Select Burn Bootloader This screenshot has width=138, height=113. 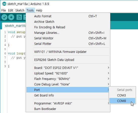68,109
